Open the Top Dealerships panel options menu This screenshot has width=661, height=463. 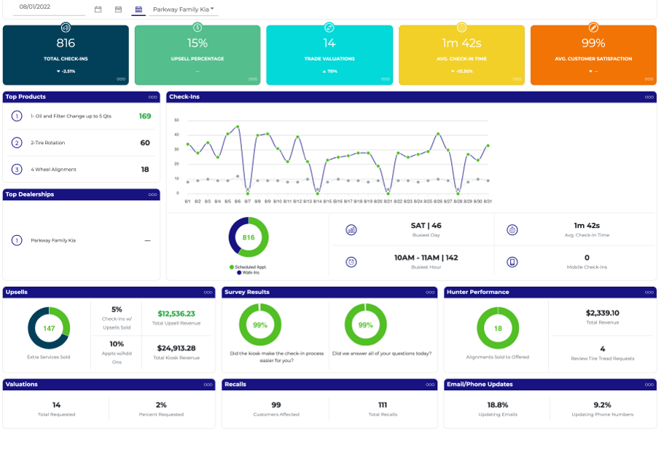click(152, 194)
